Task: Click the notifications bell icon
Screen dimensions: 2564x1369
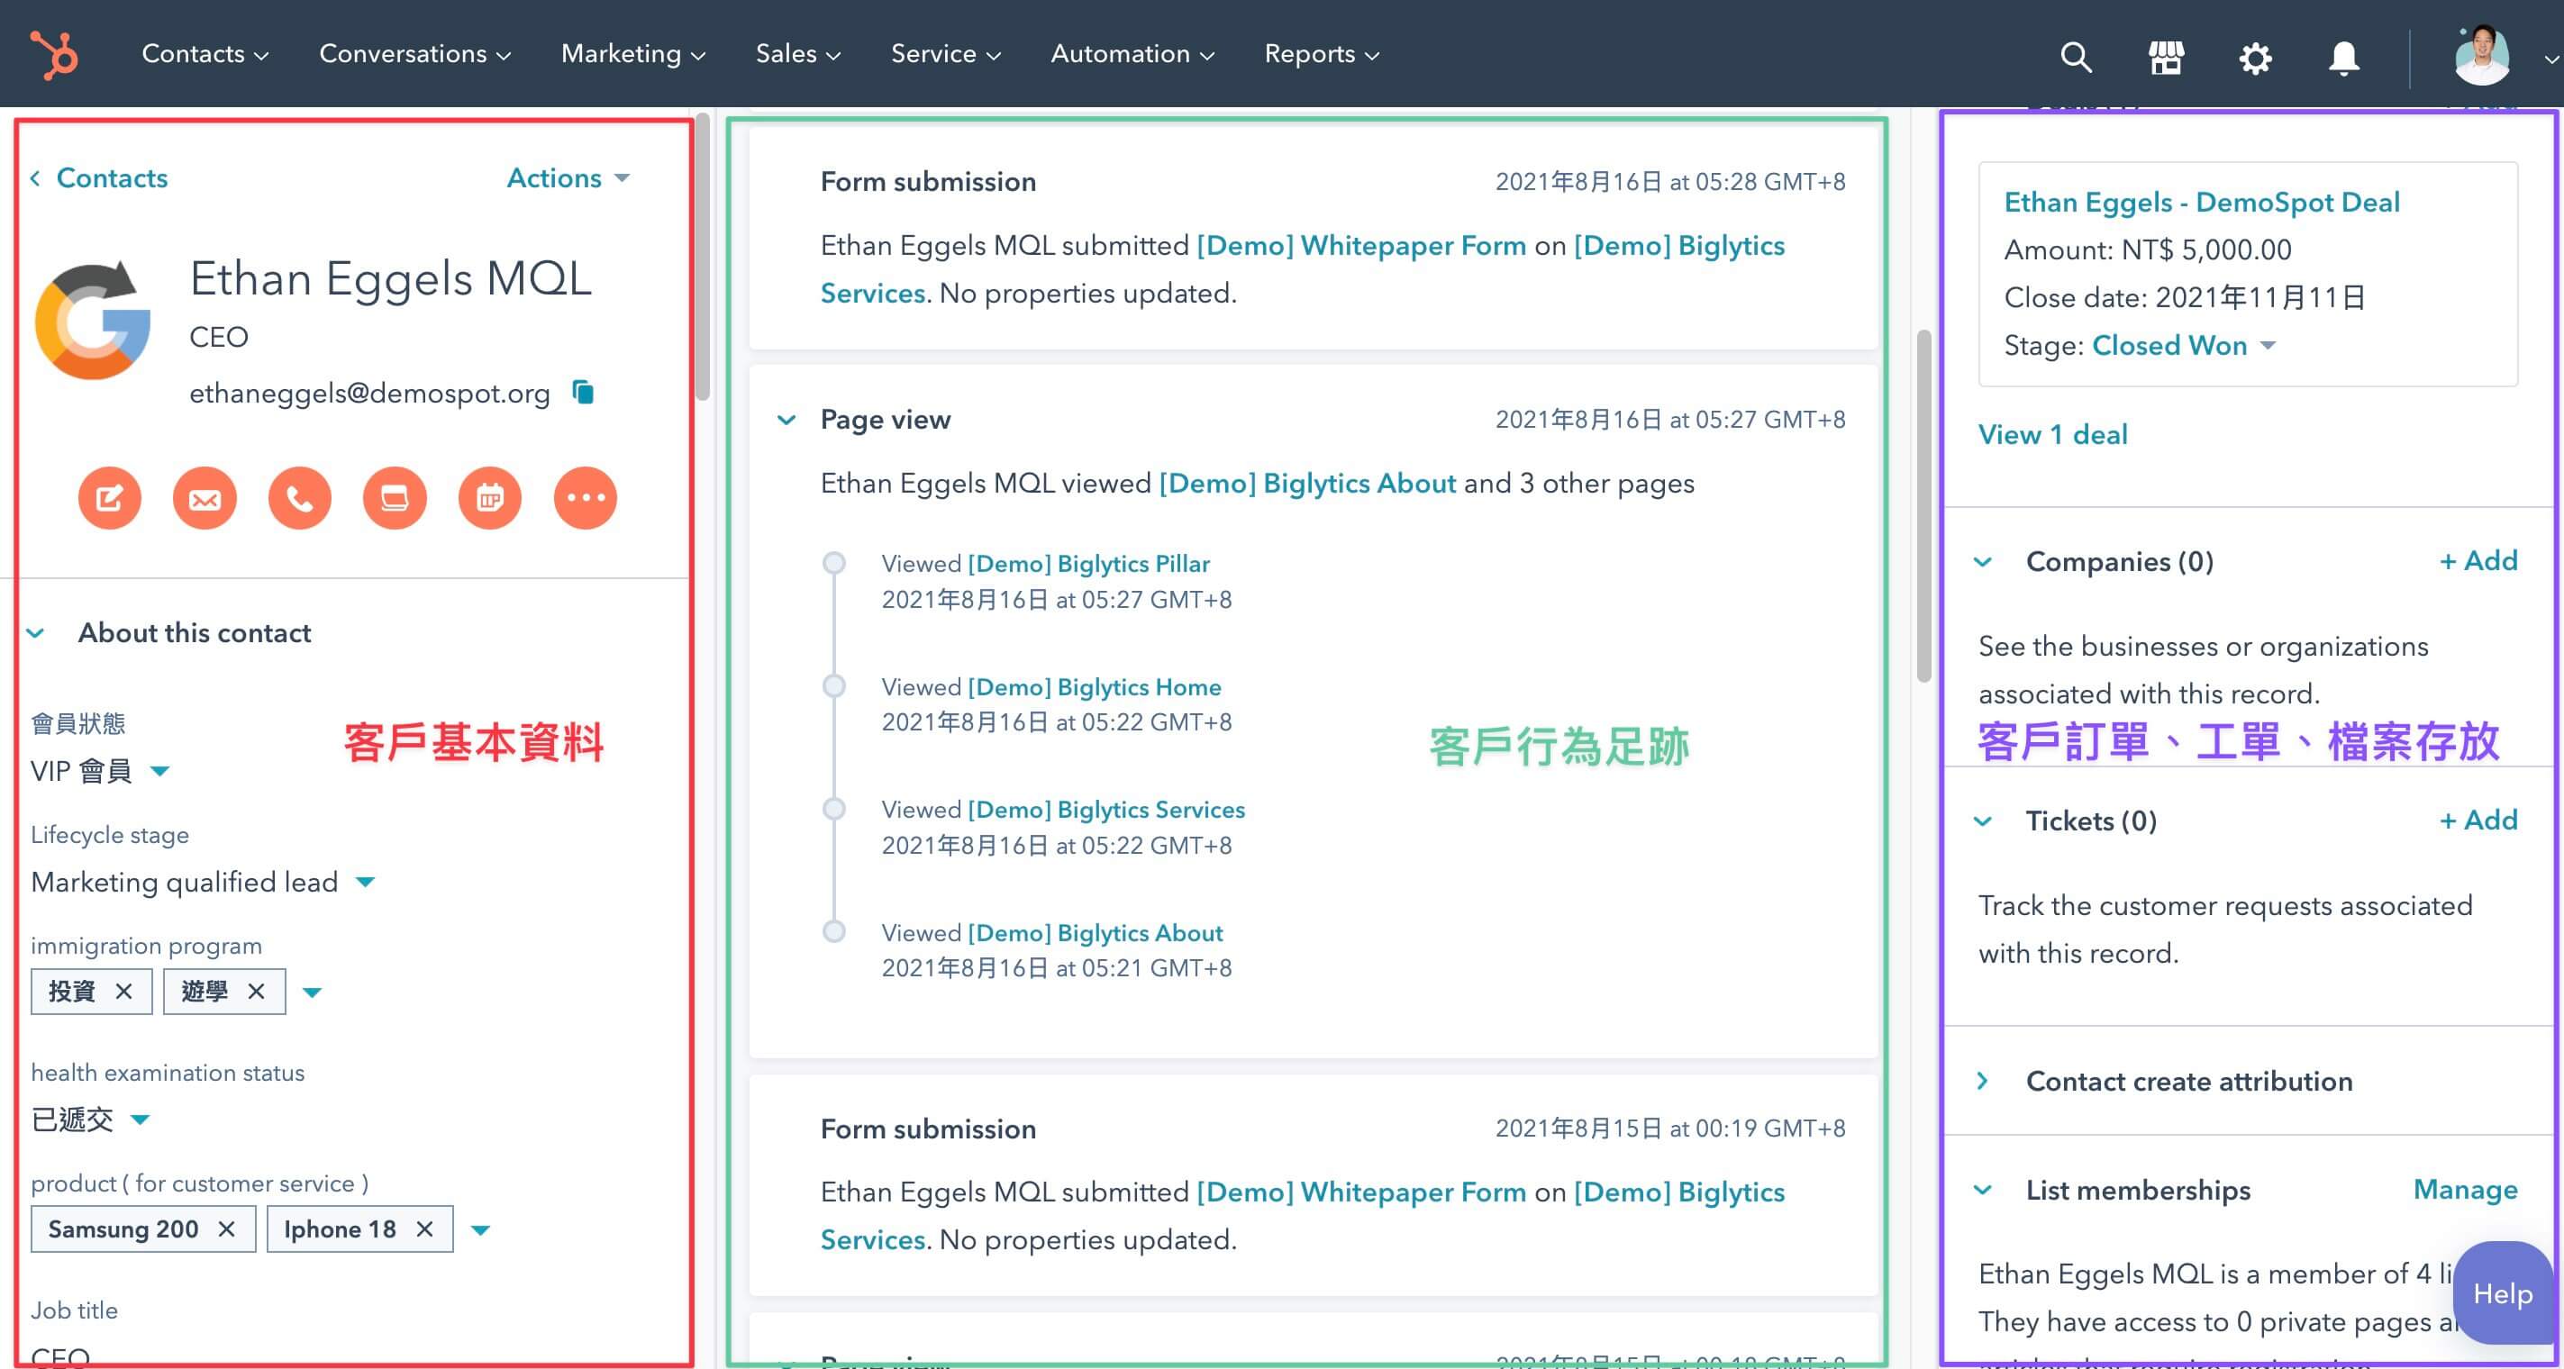Action: point(2344,57)
